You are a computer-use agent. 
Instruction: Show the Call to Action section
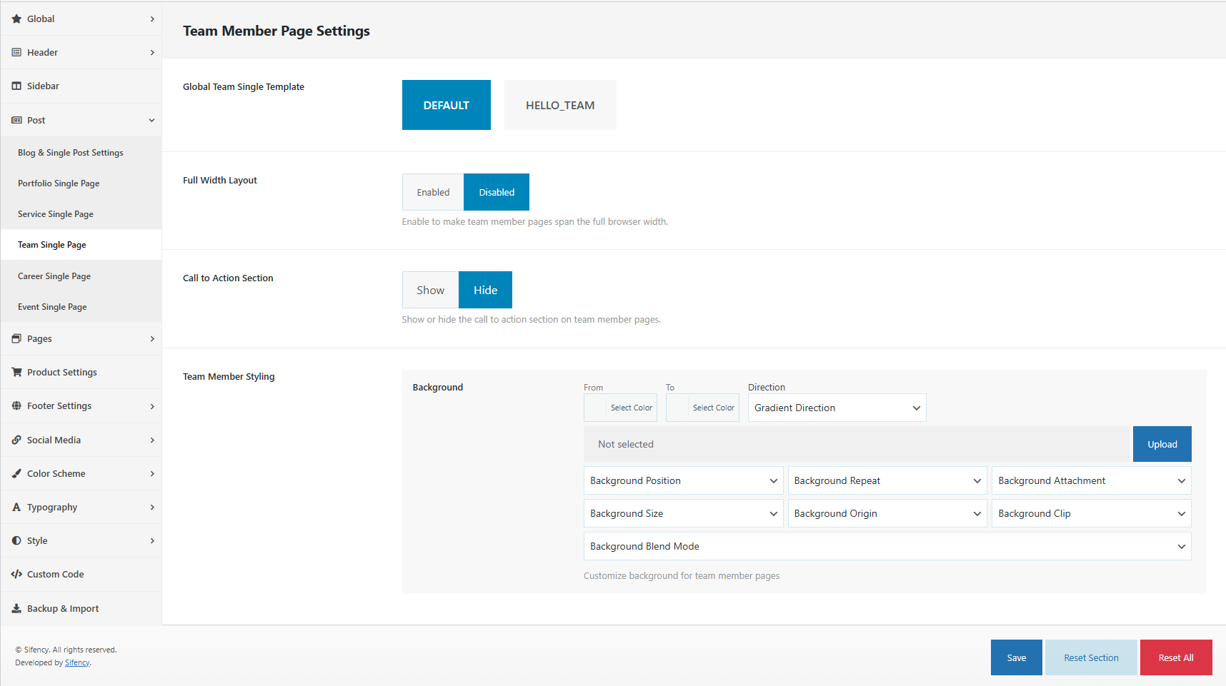(430, 291)
